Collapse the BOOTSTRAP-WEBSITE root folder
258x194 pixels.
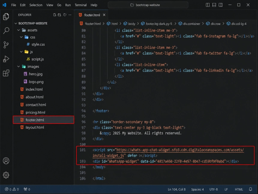[16, 23]
